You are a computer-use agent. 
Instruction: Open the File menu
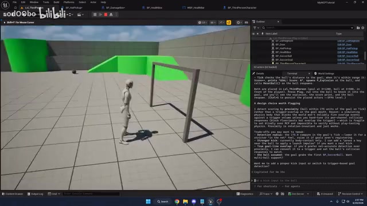[14, 2]
